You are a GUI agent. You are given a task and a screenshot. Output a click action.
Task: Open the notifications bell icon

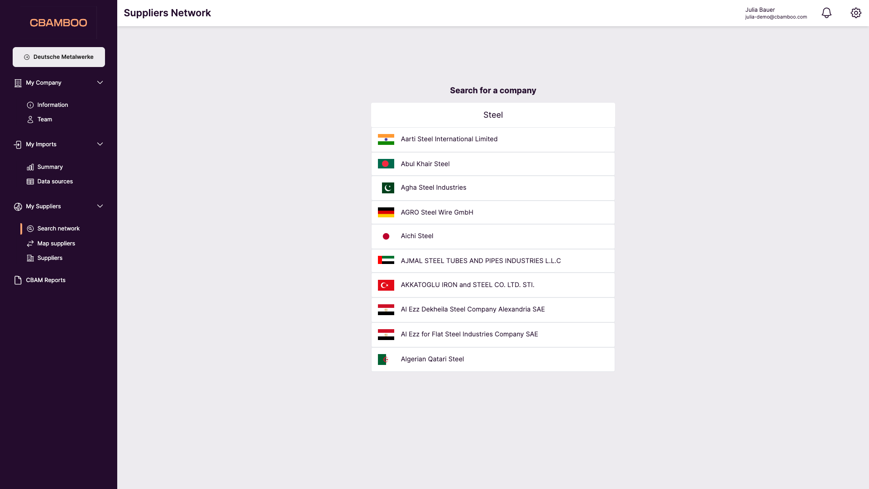tap(826, 13)
